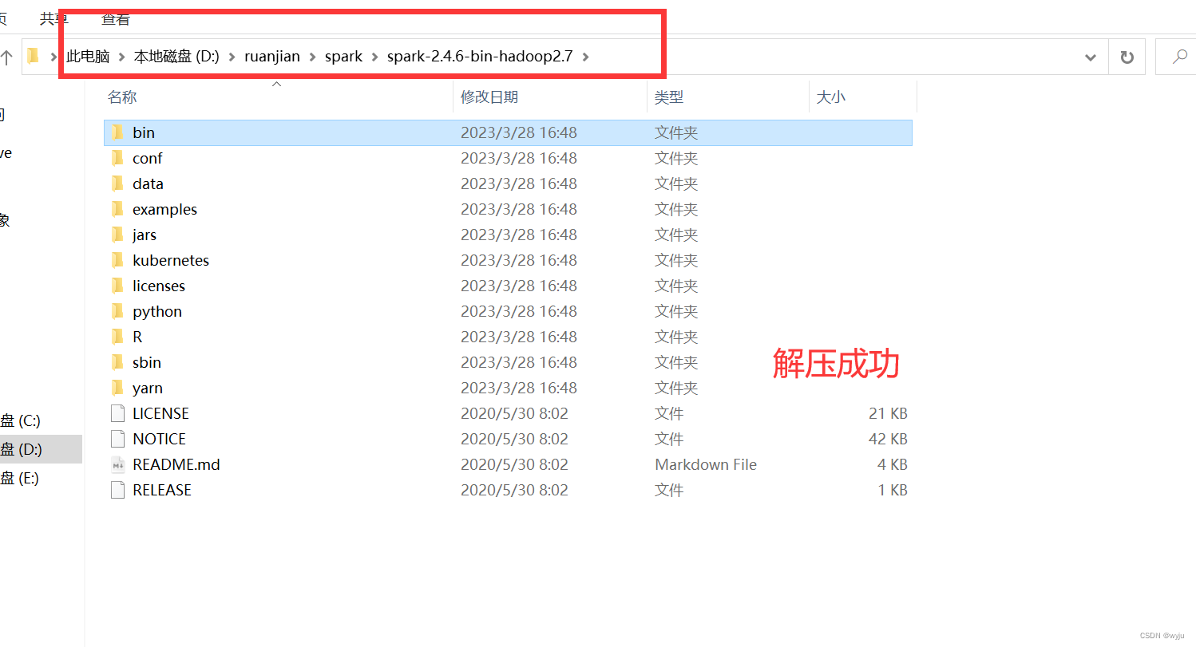This screenshot has width=1196, height=647.
Task: Click the examples folder name
Action: point(164,209)
